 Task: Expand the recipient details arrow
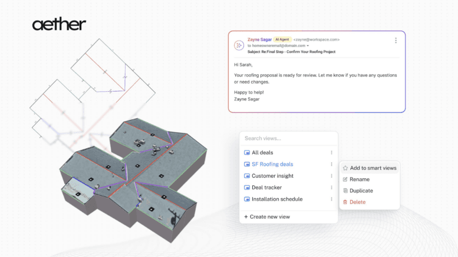[308, 46]
